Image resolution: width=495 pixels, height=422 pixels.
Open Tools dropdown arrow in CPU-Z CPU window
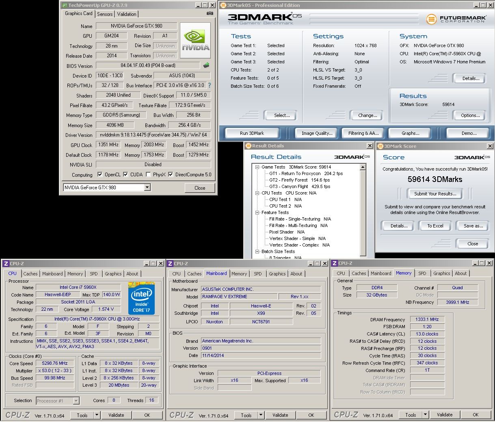tap(97, 415)
